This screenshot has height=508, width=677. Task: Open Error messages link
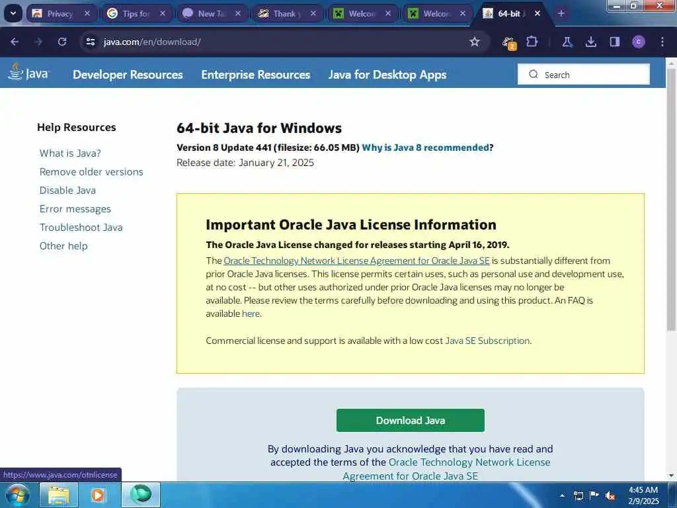click(75, 209)
